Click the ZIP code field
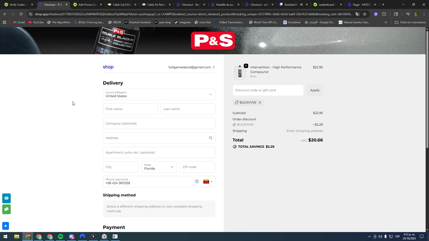The width and height of the screenshot is (429, 241). click(x=197, y=167)
